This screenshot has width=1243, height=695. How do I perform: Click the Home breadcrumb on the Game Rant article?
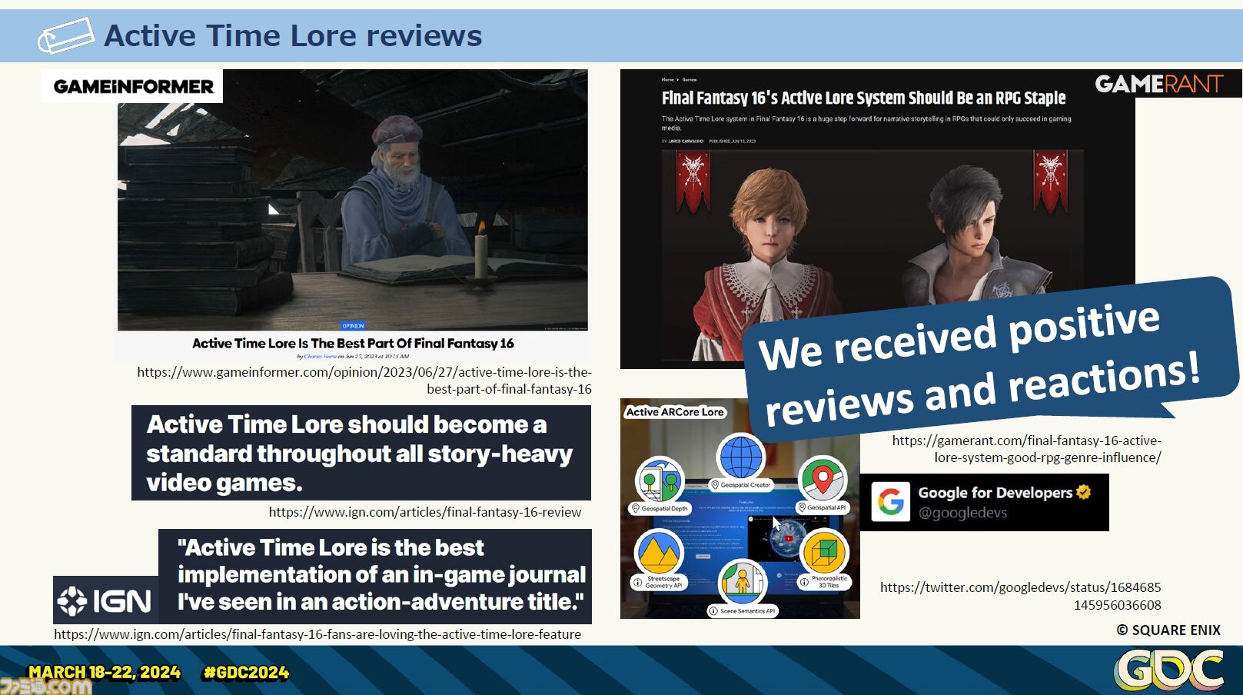(x=667, y=80)
